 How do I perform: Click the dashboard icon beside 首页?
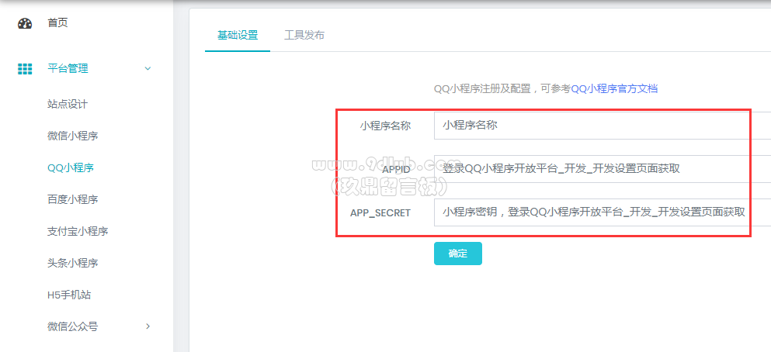coord(25,23)
